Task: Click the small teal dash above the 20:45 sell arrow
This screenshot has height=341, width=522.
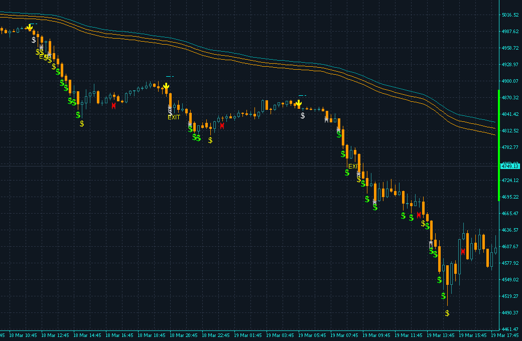Action: [x=170, y=77]
